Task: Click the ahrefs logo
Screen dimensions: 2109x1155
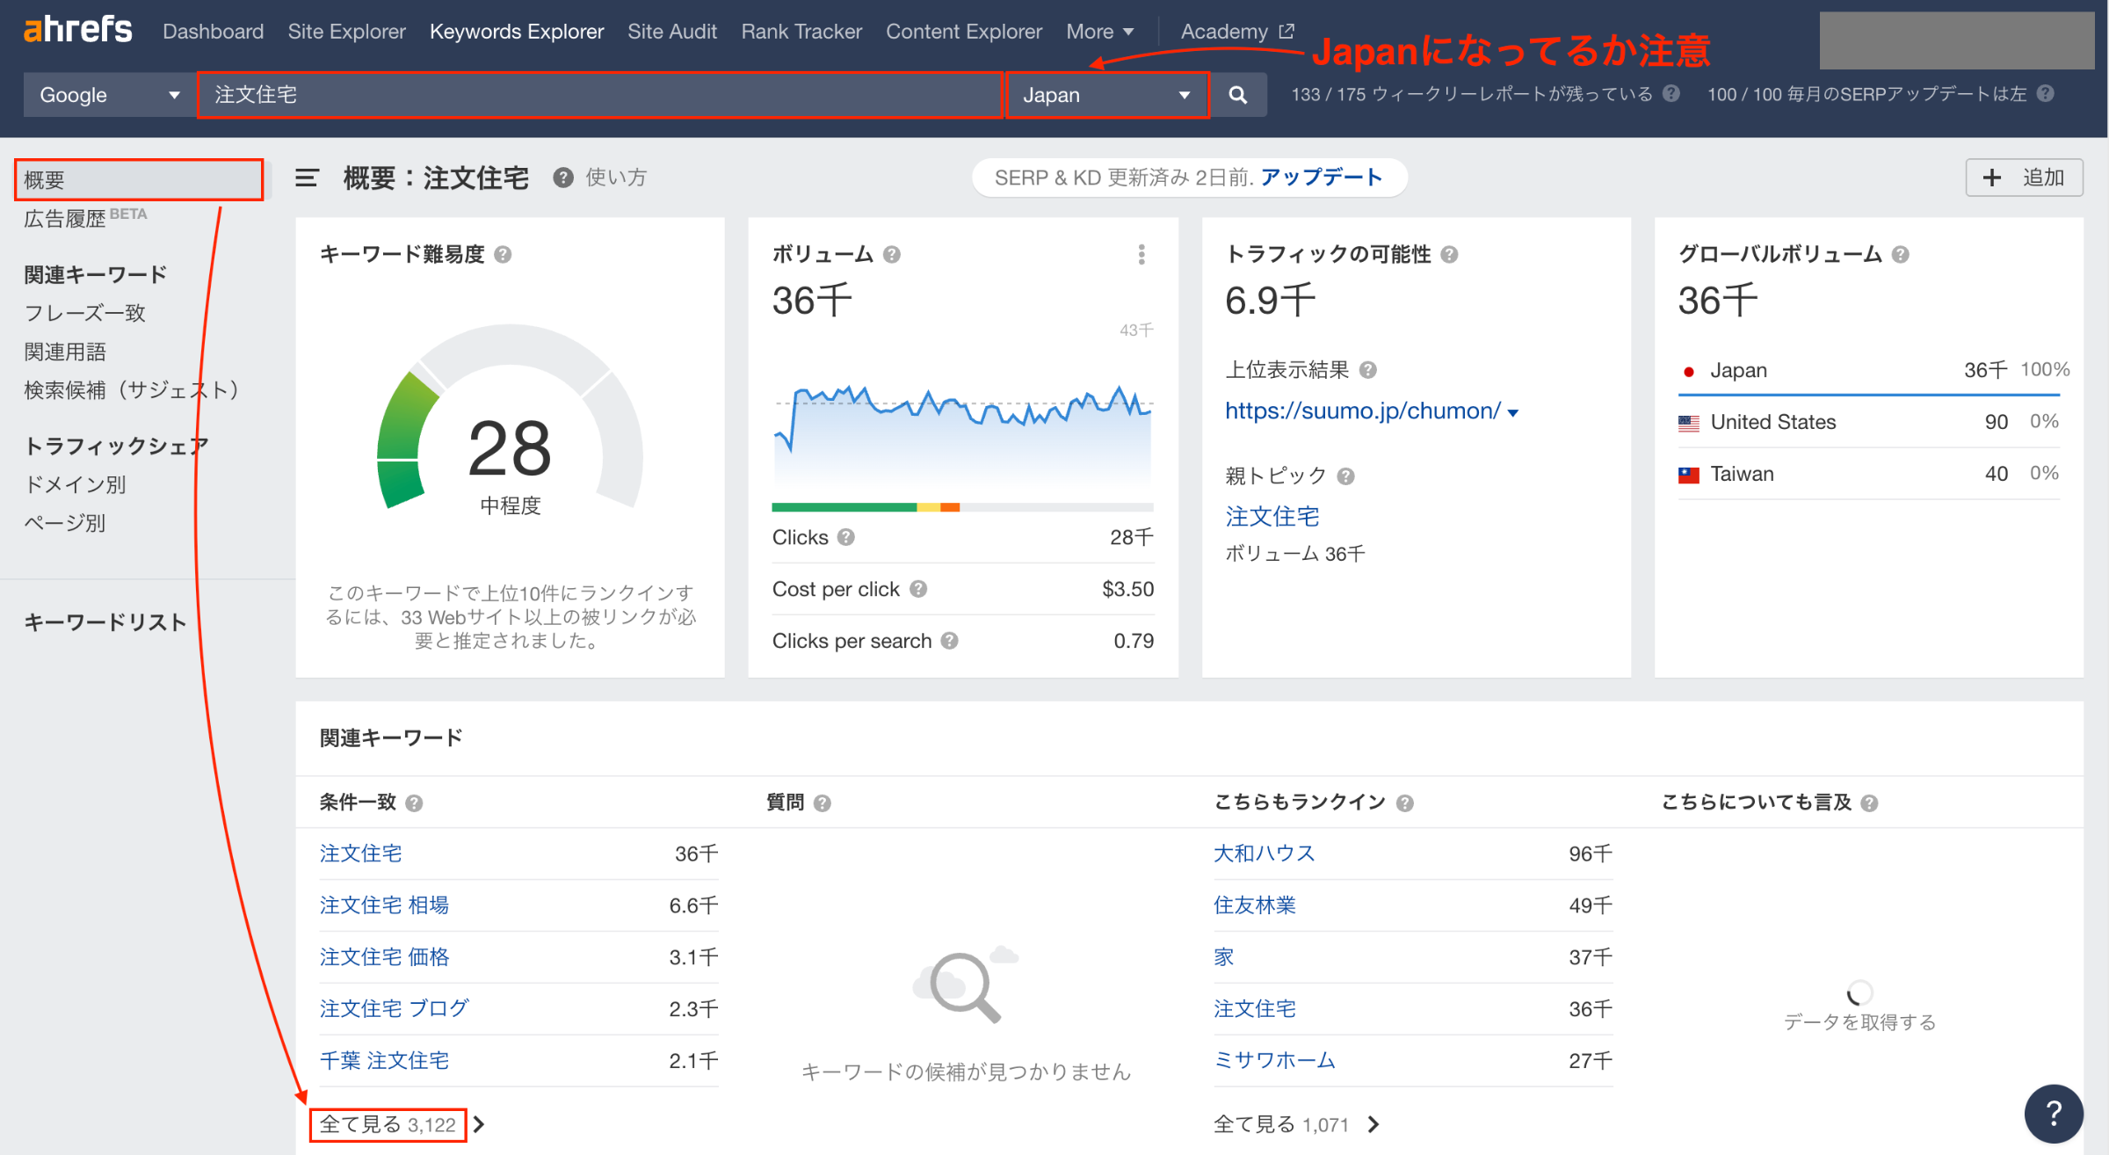Action: pos(77,31)
